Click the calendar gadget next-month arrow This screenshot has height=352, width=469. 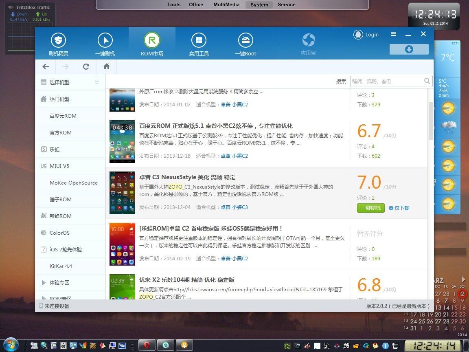(463, 279)
